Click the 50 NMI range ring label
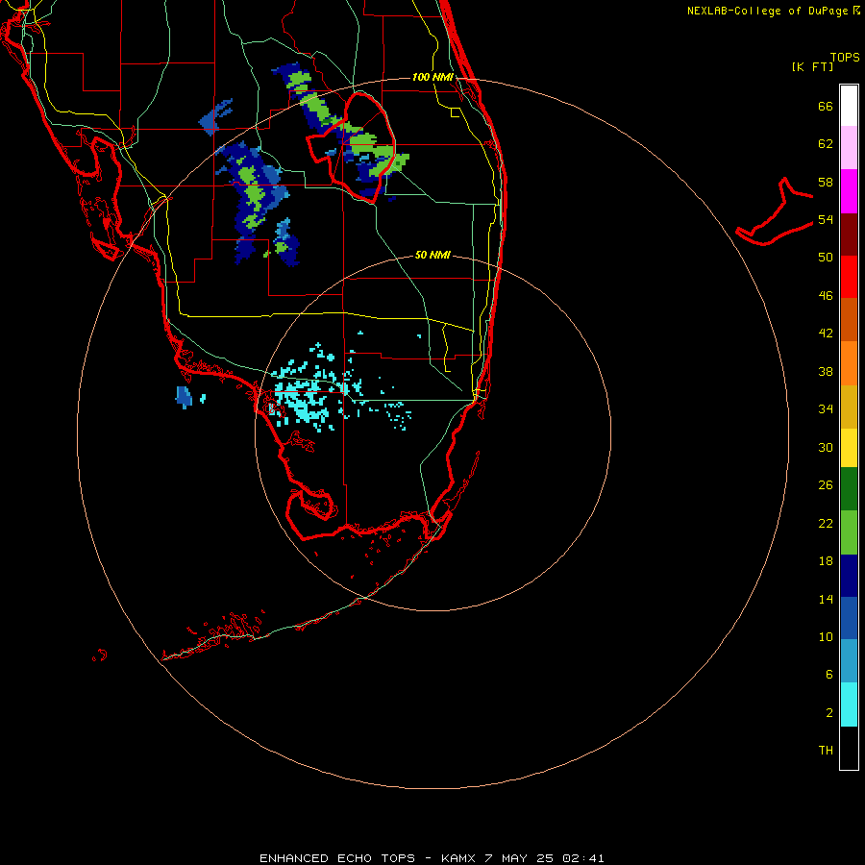This screenshot has width=865, height=865. pos(432,255)
